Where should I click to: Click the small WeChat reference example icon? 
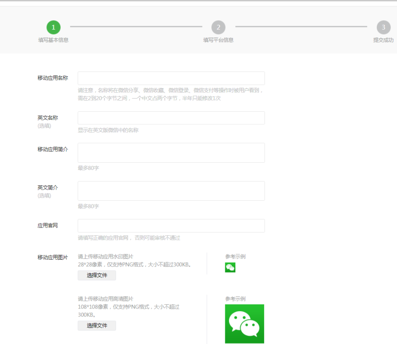[x=230, y=267]
